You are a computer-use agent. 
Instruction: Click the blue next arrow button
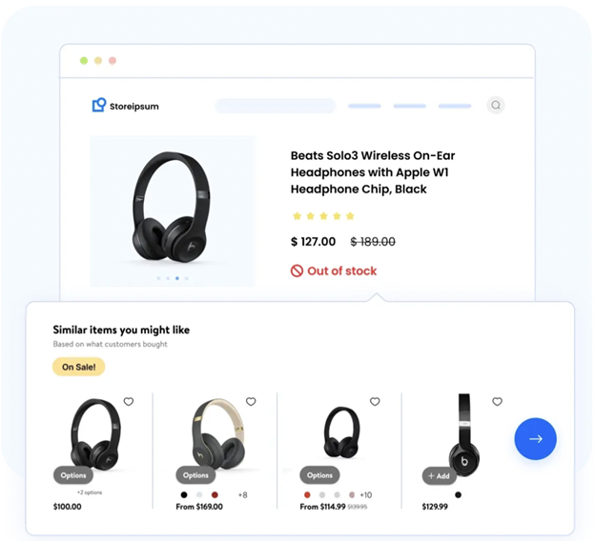[x=536, y=439]
